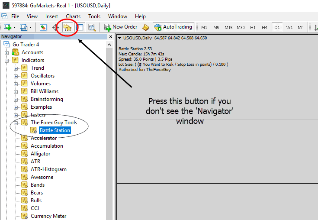Select the Currency Meter indicator

pyautogui.click(x=48, y=216)
